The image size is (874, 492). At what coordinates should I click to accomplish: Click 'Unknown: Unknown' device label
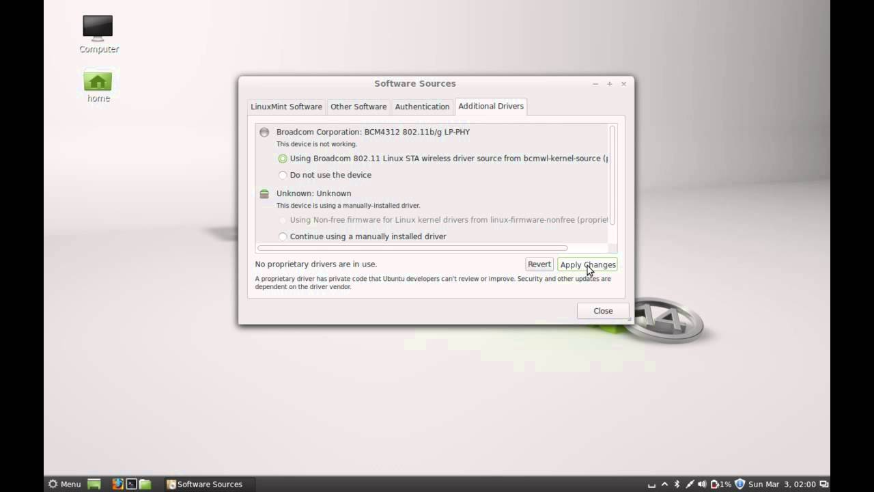[x=313, y=193]
